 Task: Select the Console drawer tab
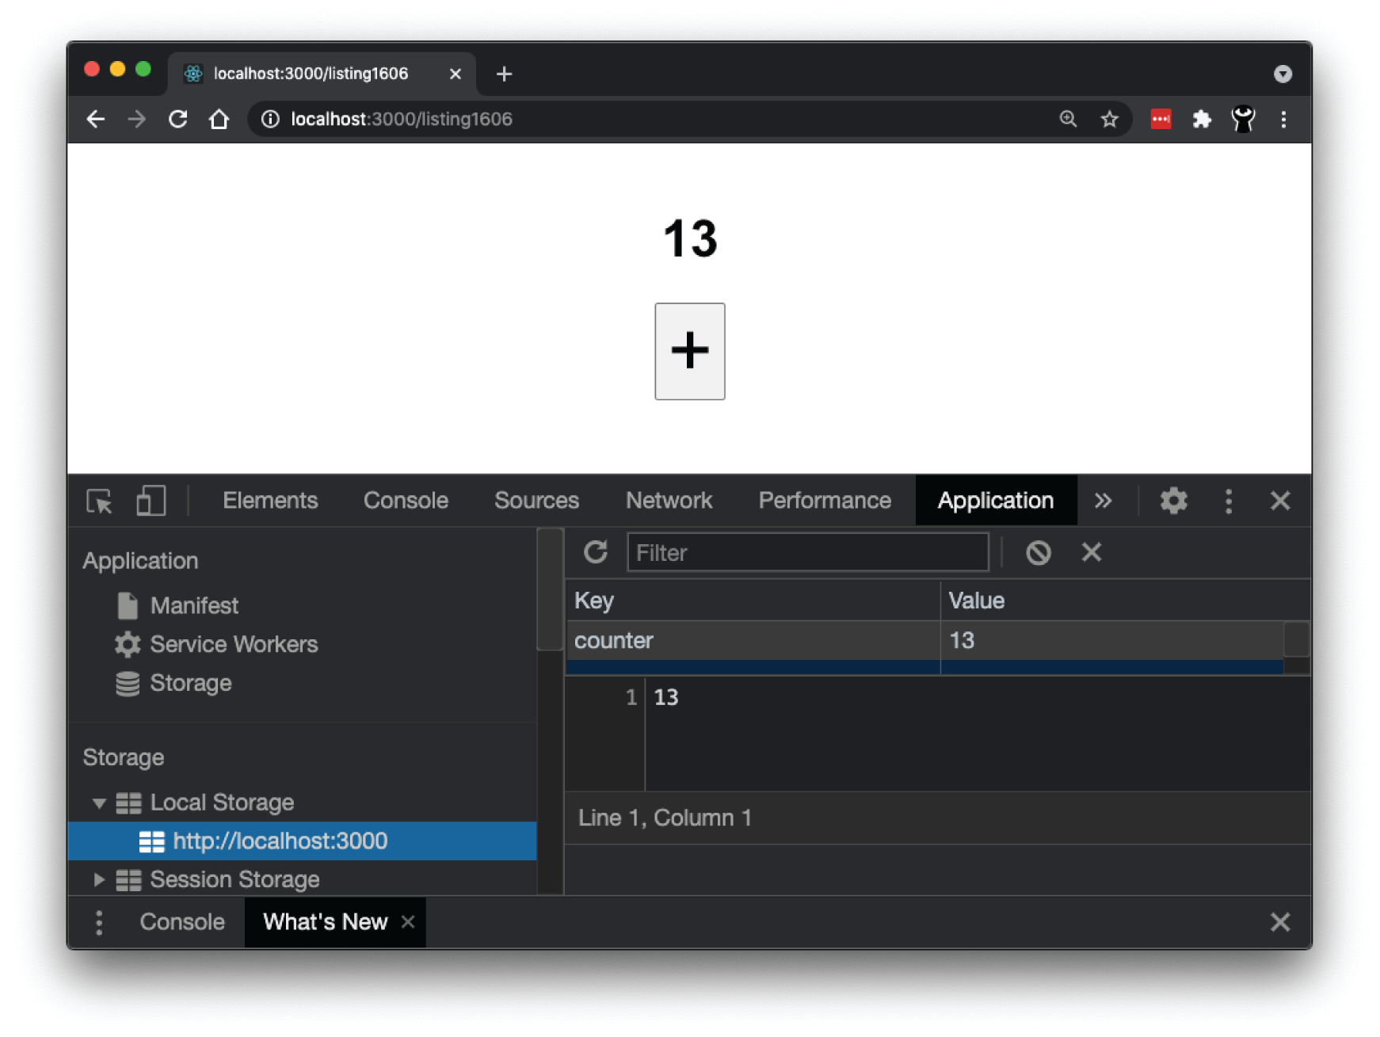pyautogui.click(x=181, y=921)
